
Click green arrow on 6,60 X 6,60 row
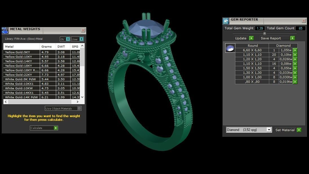click(295, 50)
